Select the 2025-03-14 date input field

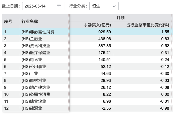tap(43, 6)
